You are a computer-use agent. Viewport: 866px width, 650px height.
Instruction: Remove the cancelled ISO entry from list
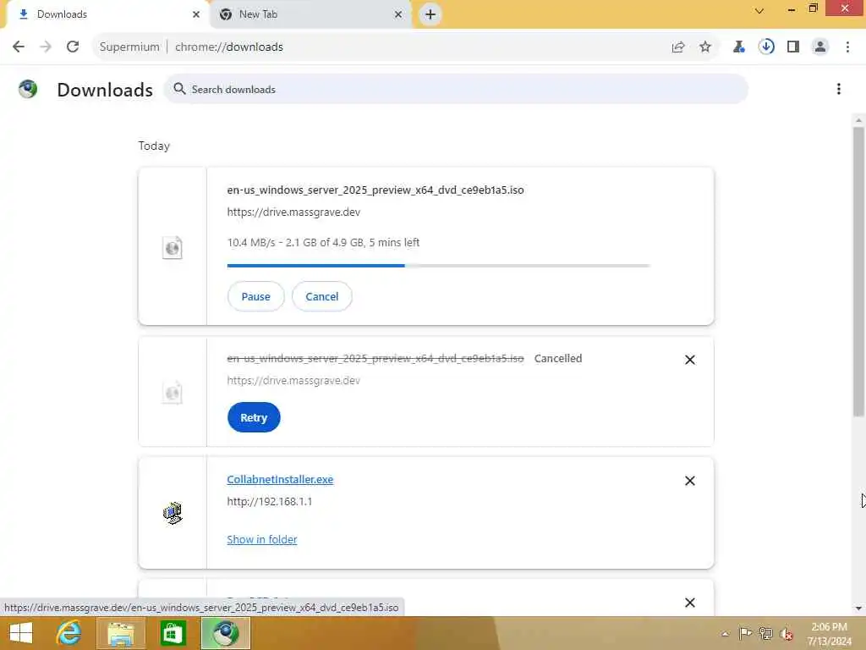point(690,360)
